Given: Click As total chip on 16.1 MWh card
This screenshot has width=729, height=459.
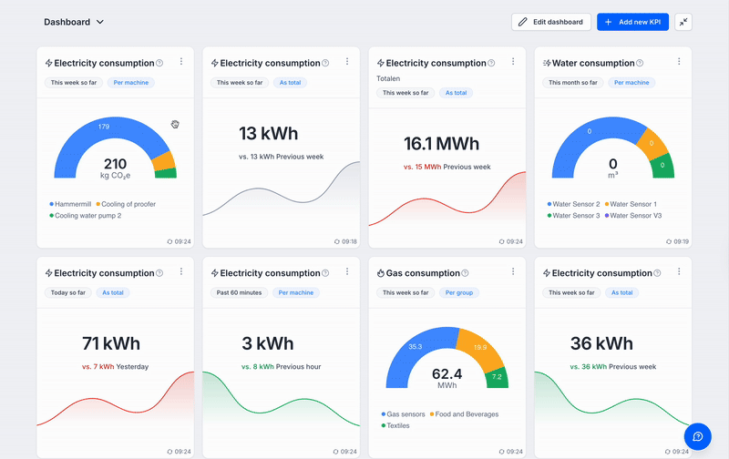Looking at the screenshot, I should tap(457, 93).
